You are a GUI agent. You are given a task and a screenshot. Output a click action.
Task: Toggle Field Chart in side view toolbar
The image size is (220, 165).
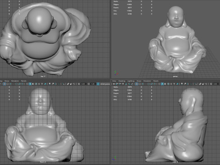pos(148,84)
